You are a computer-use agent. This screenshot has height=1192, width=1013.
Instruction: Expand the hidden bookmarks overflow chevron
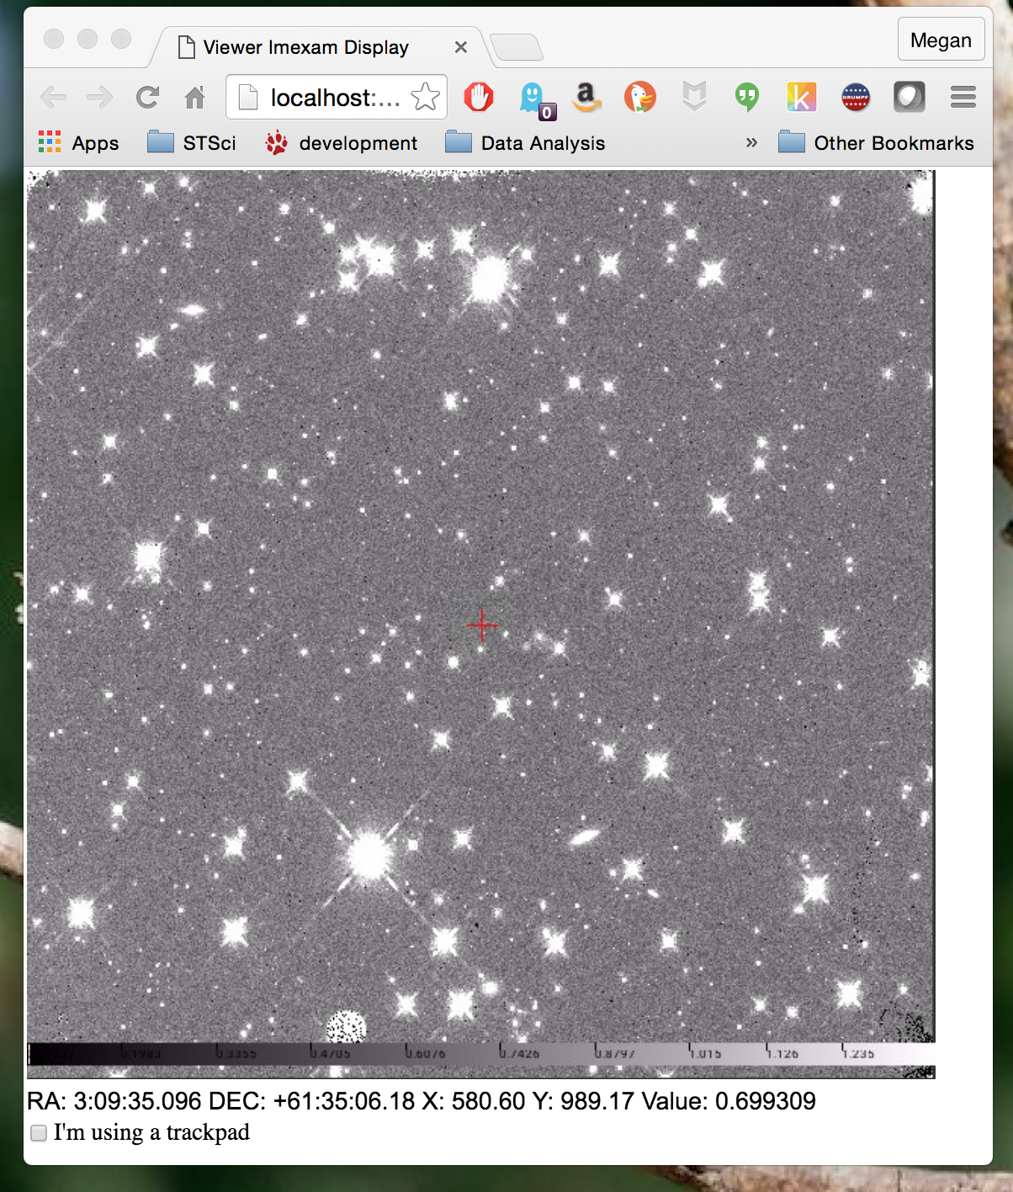click(751, 143)
